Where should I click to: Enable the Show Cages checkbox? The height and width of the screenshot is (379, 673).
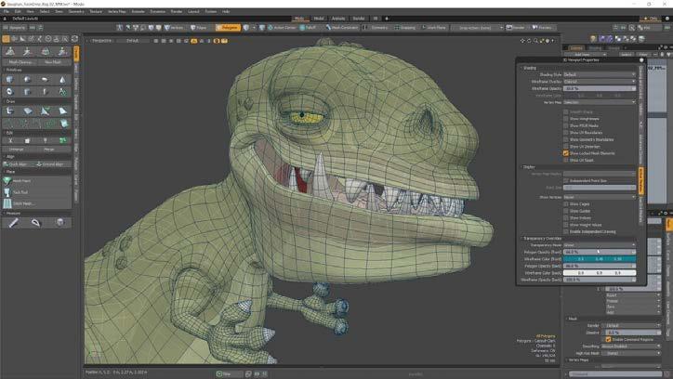(x=566, y=203)
